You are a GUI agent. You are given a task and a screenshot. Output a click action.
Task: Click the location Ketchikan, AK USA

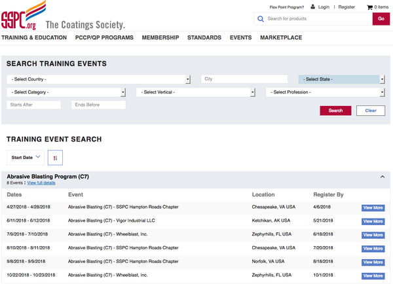271,221
